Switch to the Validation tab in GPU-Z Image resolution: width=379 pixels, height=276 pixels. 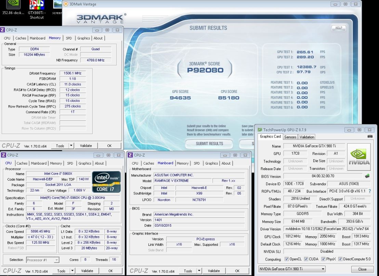(x=307, y=137)
